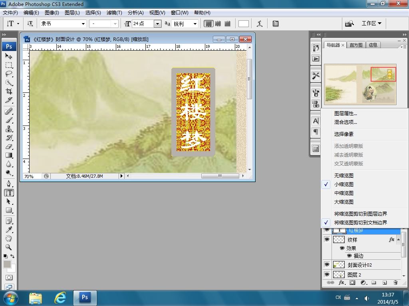This screenshot has height=306, width=409.
Task: Hide the 描边 stroke effect
Action: coord(349,256)
